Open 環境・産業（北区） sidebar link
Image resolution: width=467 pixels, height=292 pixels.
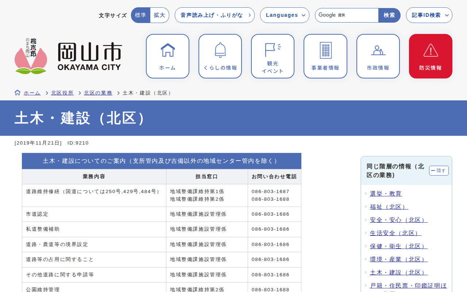click(398, 259)
